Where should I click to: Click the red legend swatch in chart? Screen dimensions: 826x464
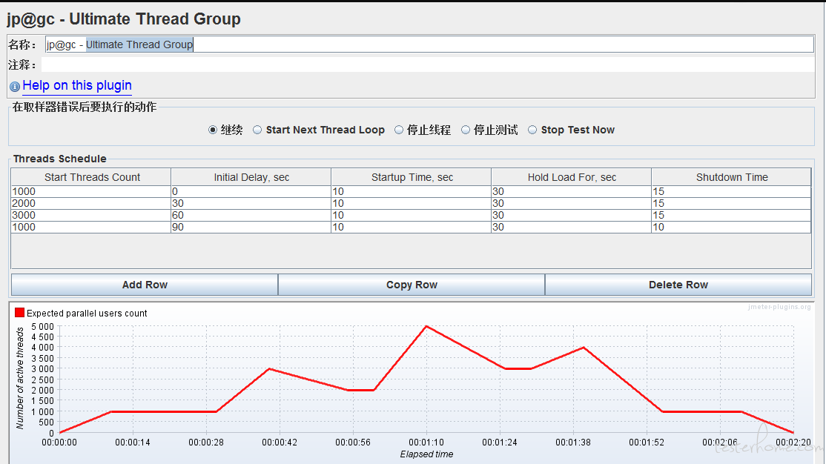click(x=20, y=313)
